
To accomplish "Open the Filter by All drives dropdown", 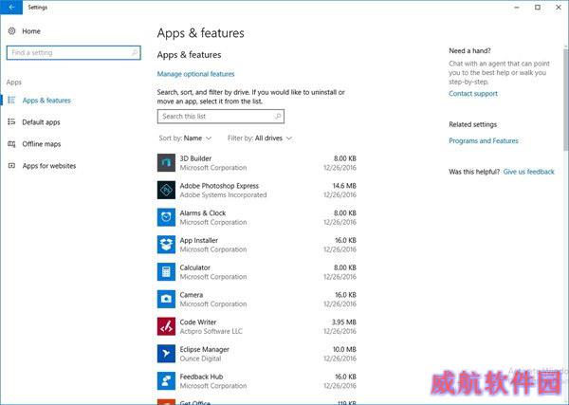I will tap(260, 138).
